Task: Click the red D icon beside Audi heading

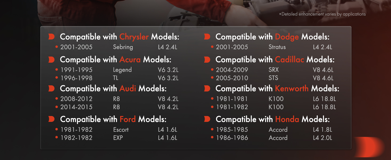Action: click(51, 89)
